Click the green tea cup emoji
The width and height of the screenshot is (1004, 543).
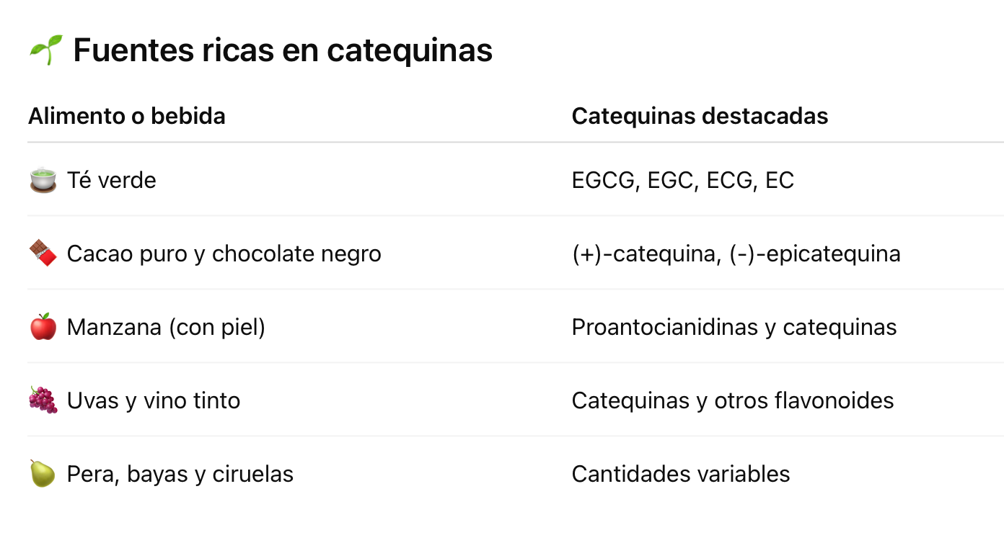pos(43,180)
